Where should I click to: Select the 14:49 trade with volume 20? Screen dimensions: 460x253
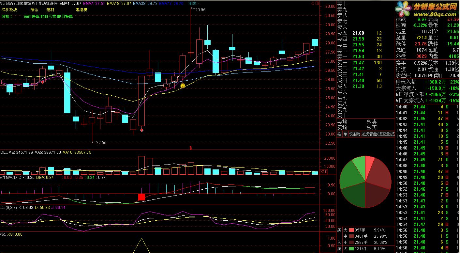[428, 177]
